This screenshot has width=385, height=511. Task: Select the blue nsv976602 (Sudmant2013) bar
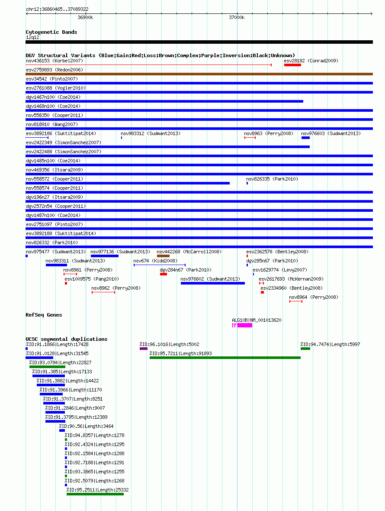pyautogui.click(x=212, y=283)
